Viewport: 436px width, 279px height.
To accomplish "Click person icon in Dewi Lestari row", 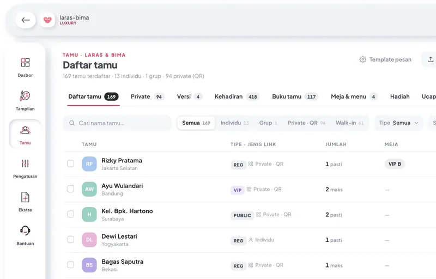I will [x=251, y=240].
